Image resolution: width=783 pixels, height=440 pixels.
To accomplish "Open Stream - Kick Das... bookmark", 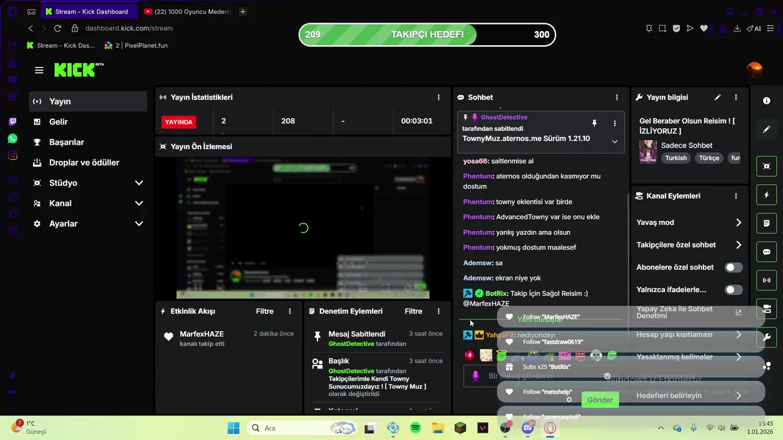I will click(61, 45).
